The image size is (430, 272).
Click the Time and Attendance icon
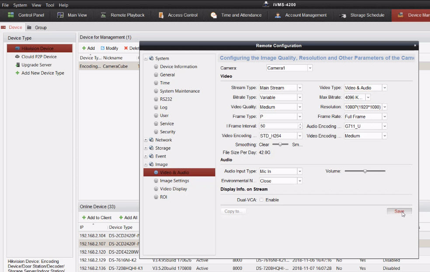tap(214, 15)
